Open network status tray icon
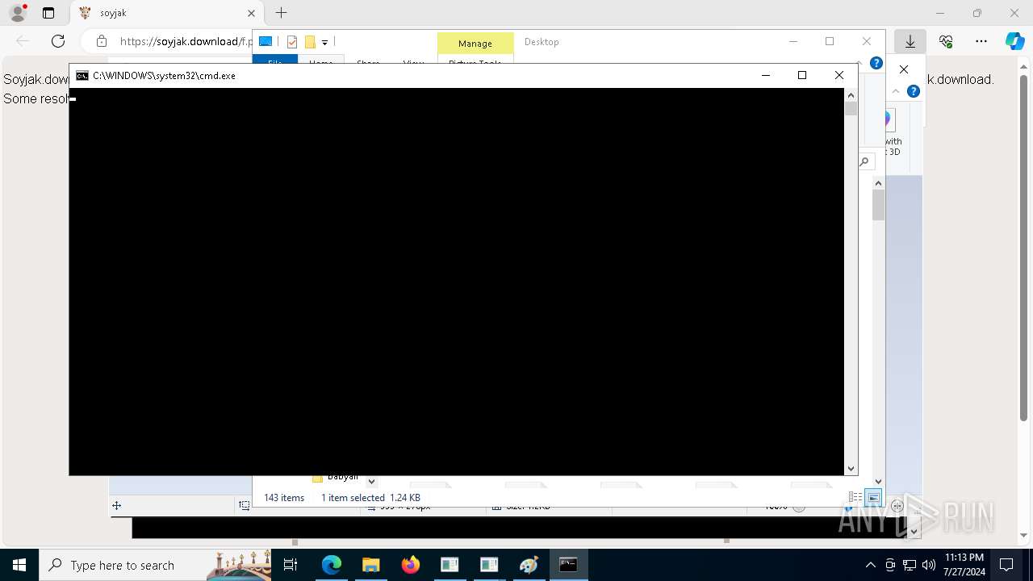Image resolution: width=1033 pixels, height=581 pixels. [x=910, y=565]
